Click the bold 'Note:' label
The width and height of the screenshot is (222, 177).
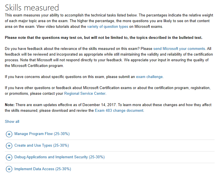click(10, 105)
